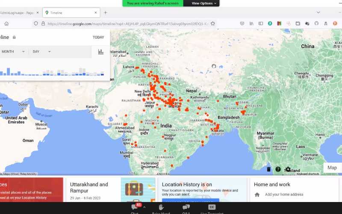342x214 pixels.
Task: Click the TODAY button
Action: click(x=98, y=37)
